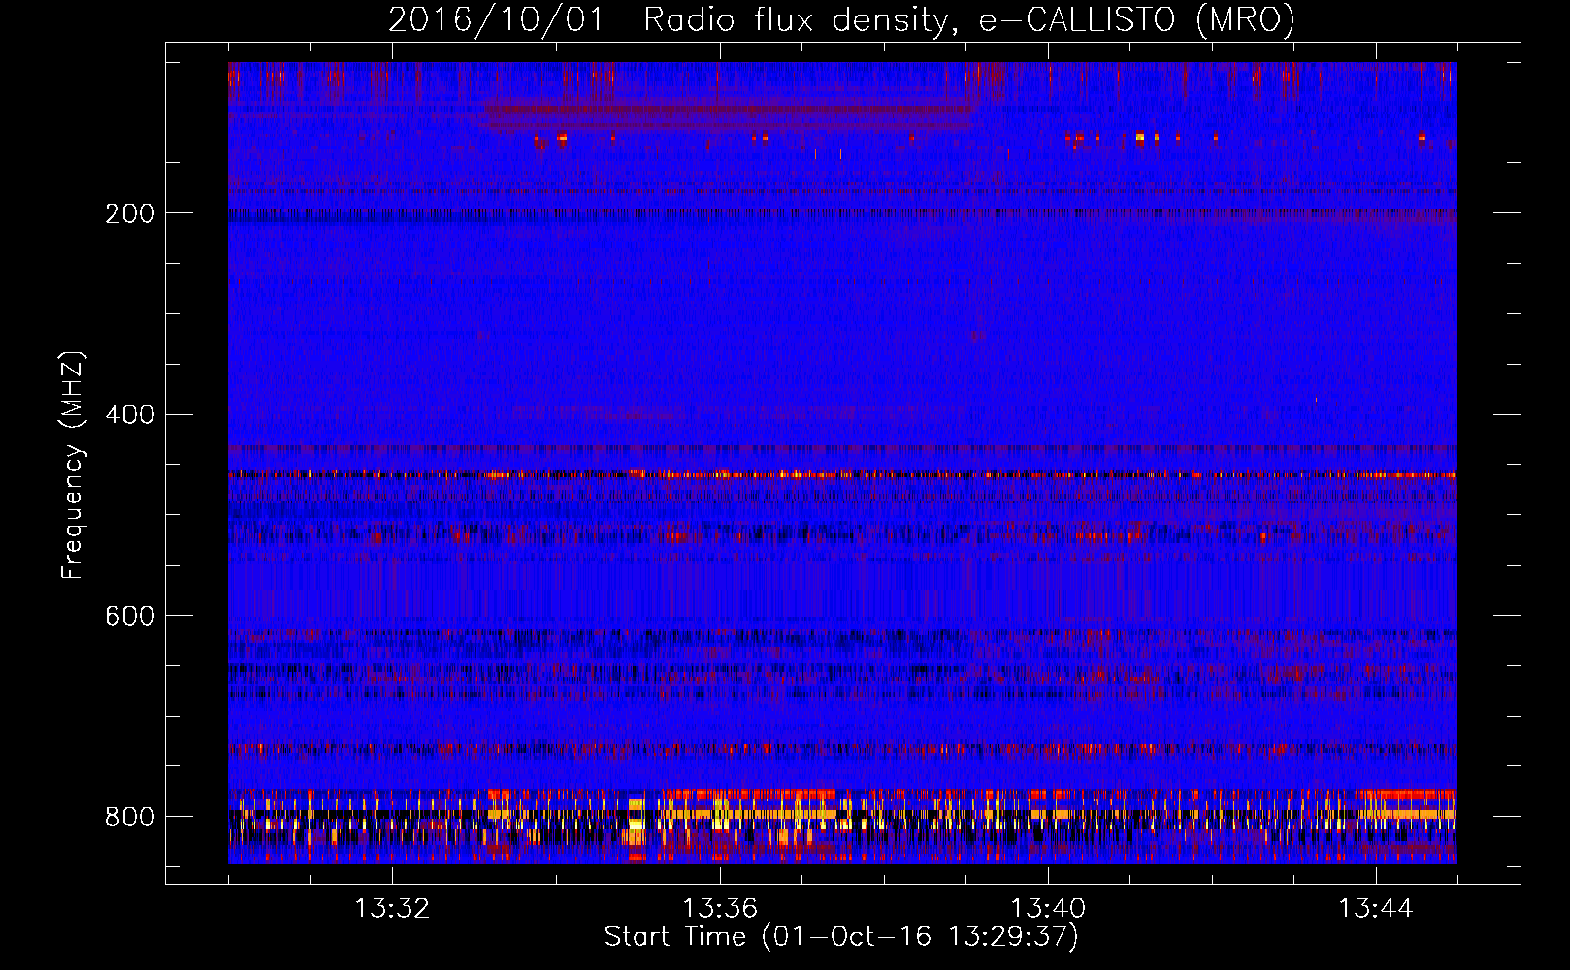Click the 13:36 time tick label

coord(720,909)
